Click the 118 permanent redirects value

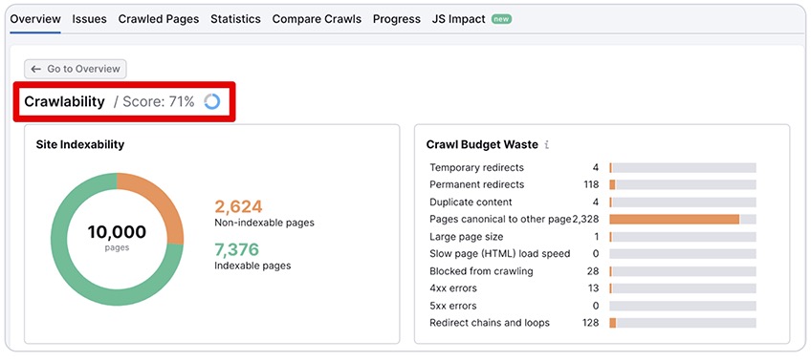click(591, 184)
